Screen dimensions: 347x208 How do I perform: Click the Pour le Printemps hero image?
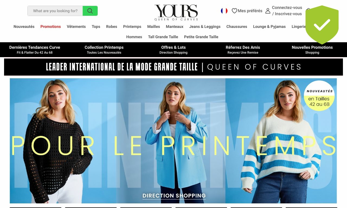[173, 141]
